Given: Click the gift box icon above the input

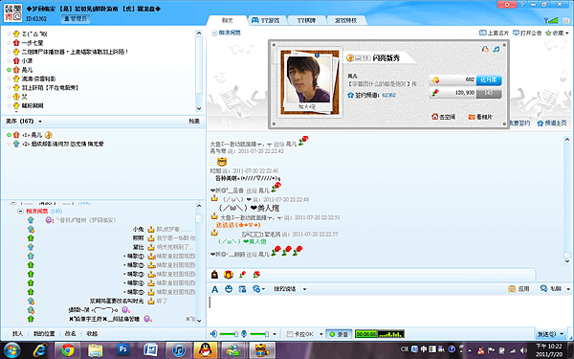Looking at the screenshot, I should (229, 274).
